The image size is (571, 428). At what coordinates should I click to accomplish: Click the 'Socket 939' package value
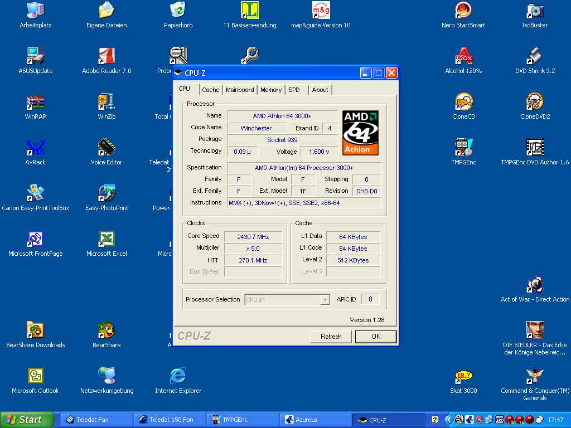click(282, 140)
